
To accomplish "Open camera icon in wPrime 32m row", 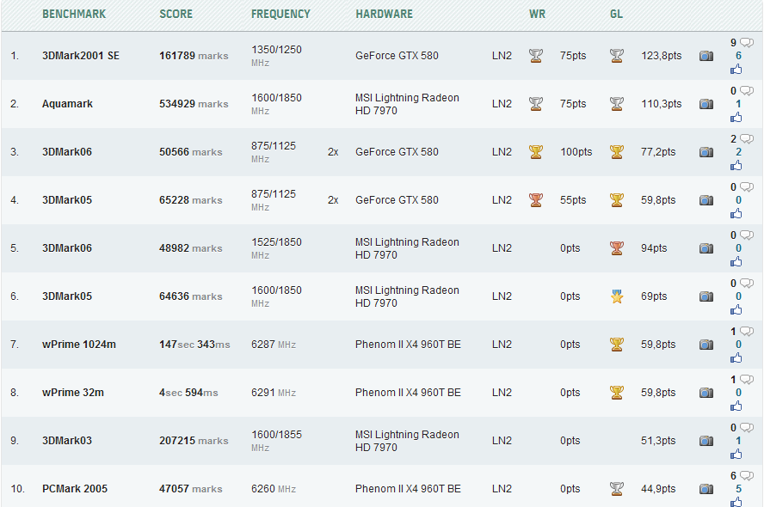I will 706,393.
